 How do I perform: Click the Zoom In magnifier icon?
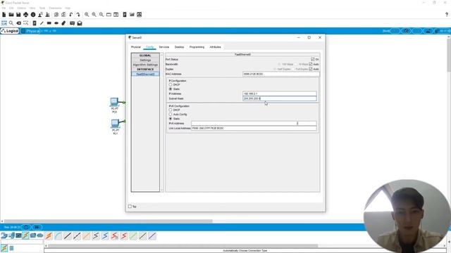click(87, 15)
